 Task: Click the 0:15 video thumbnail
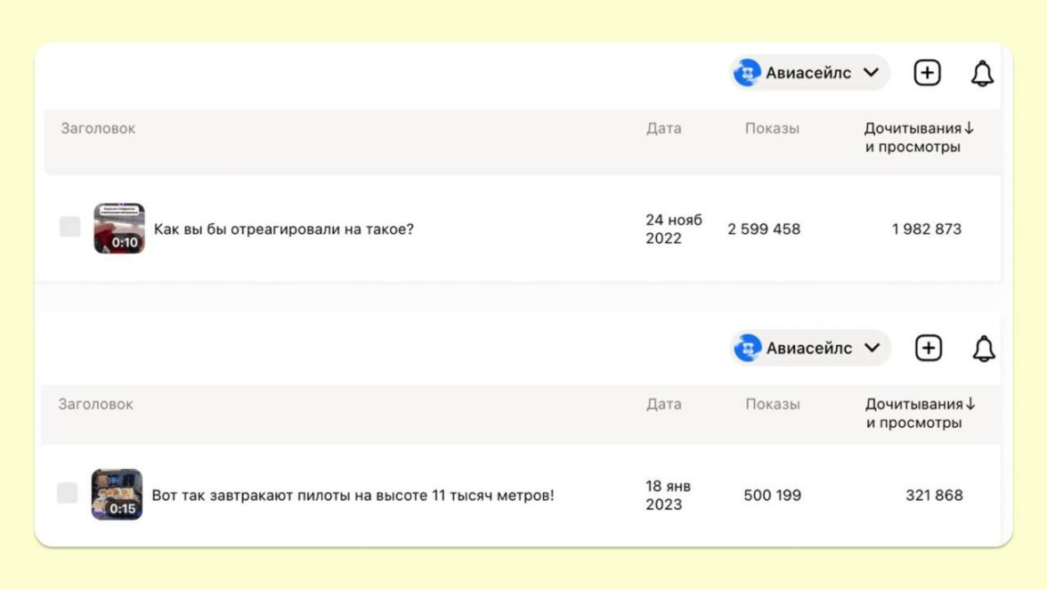click(x=117, y=495)
